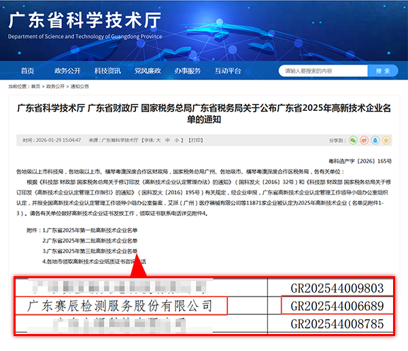Click the search keyword input field

324,71
